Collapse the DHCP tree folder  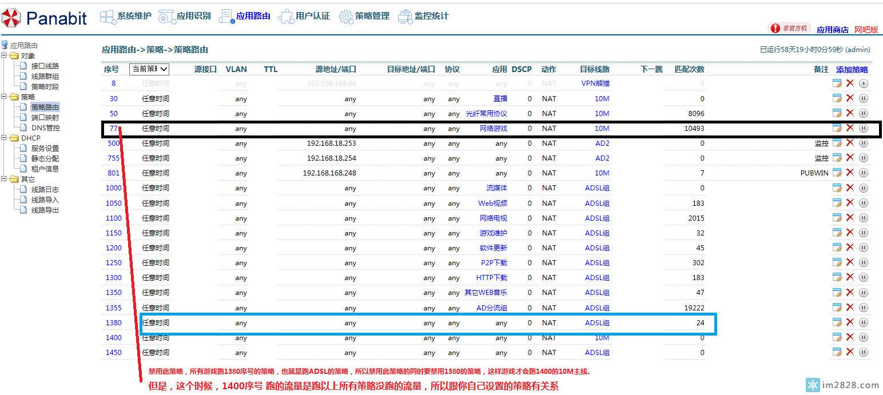click(x=5, y=138)
